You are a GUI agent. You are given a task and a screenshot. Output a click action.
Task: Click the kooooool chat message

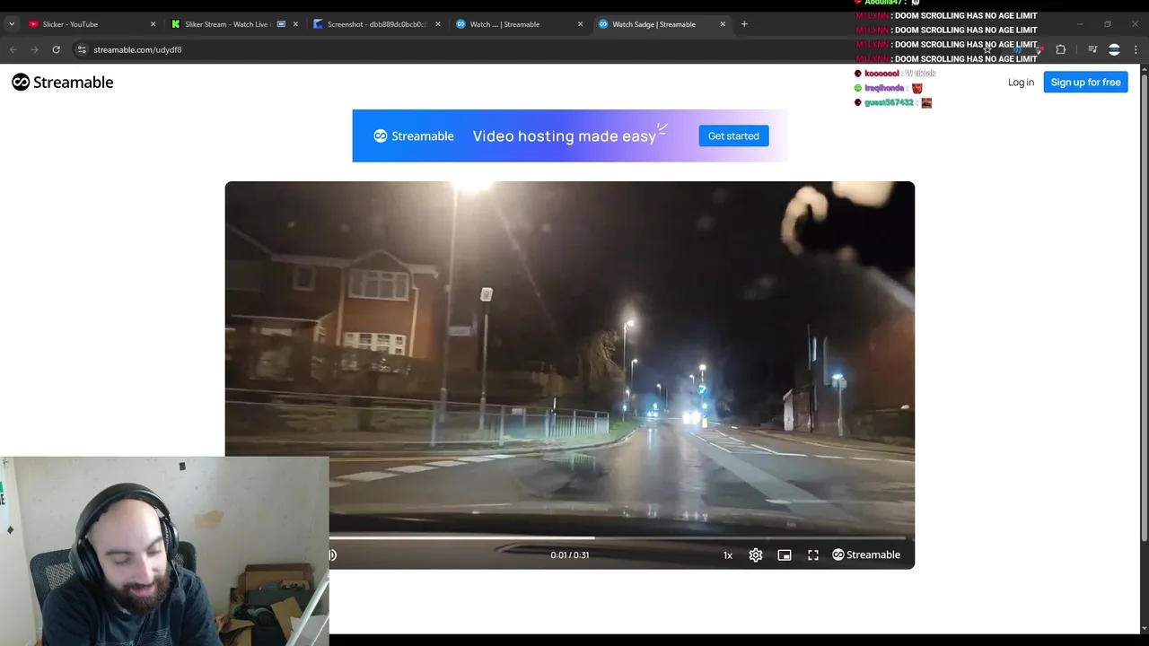[x=895, y=74]
